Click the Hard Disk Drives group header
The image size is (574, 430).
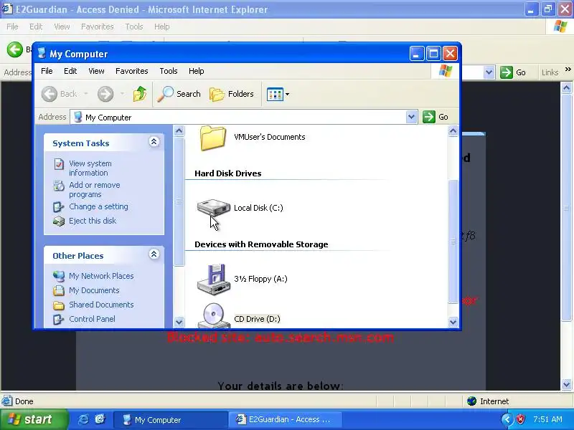227,173
